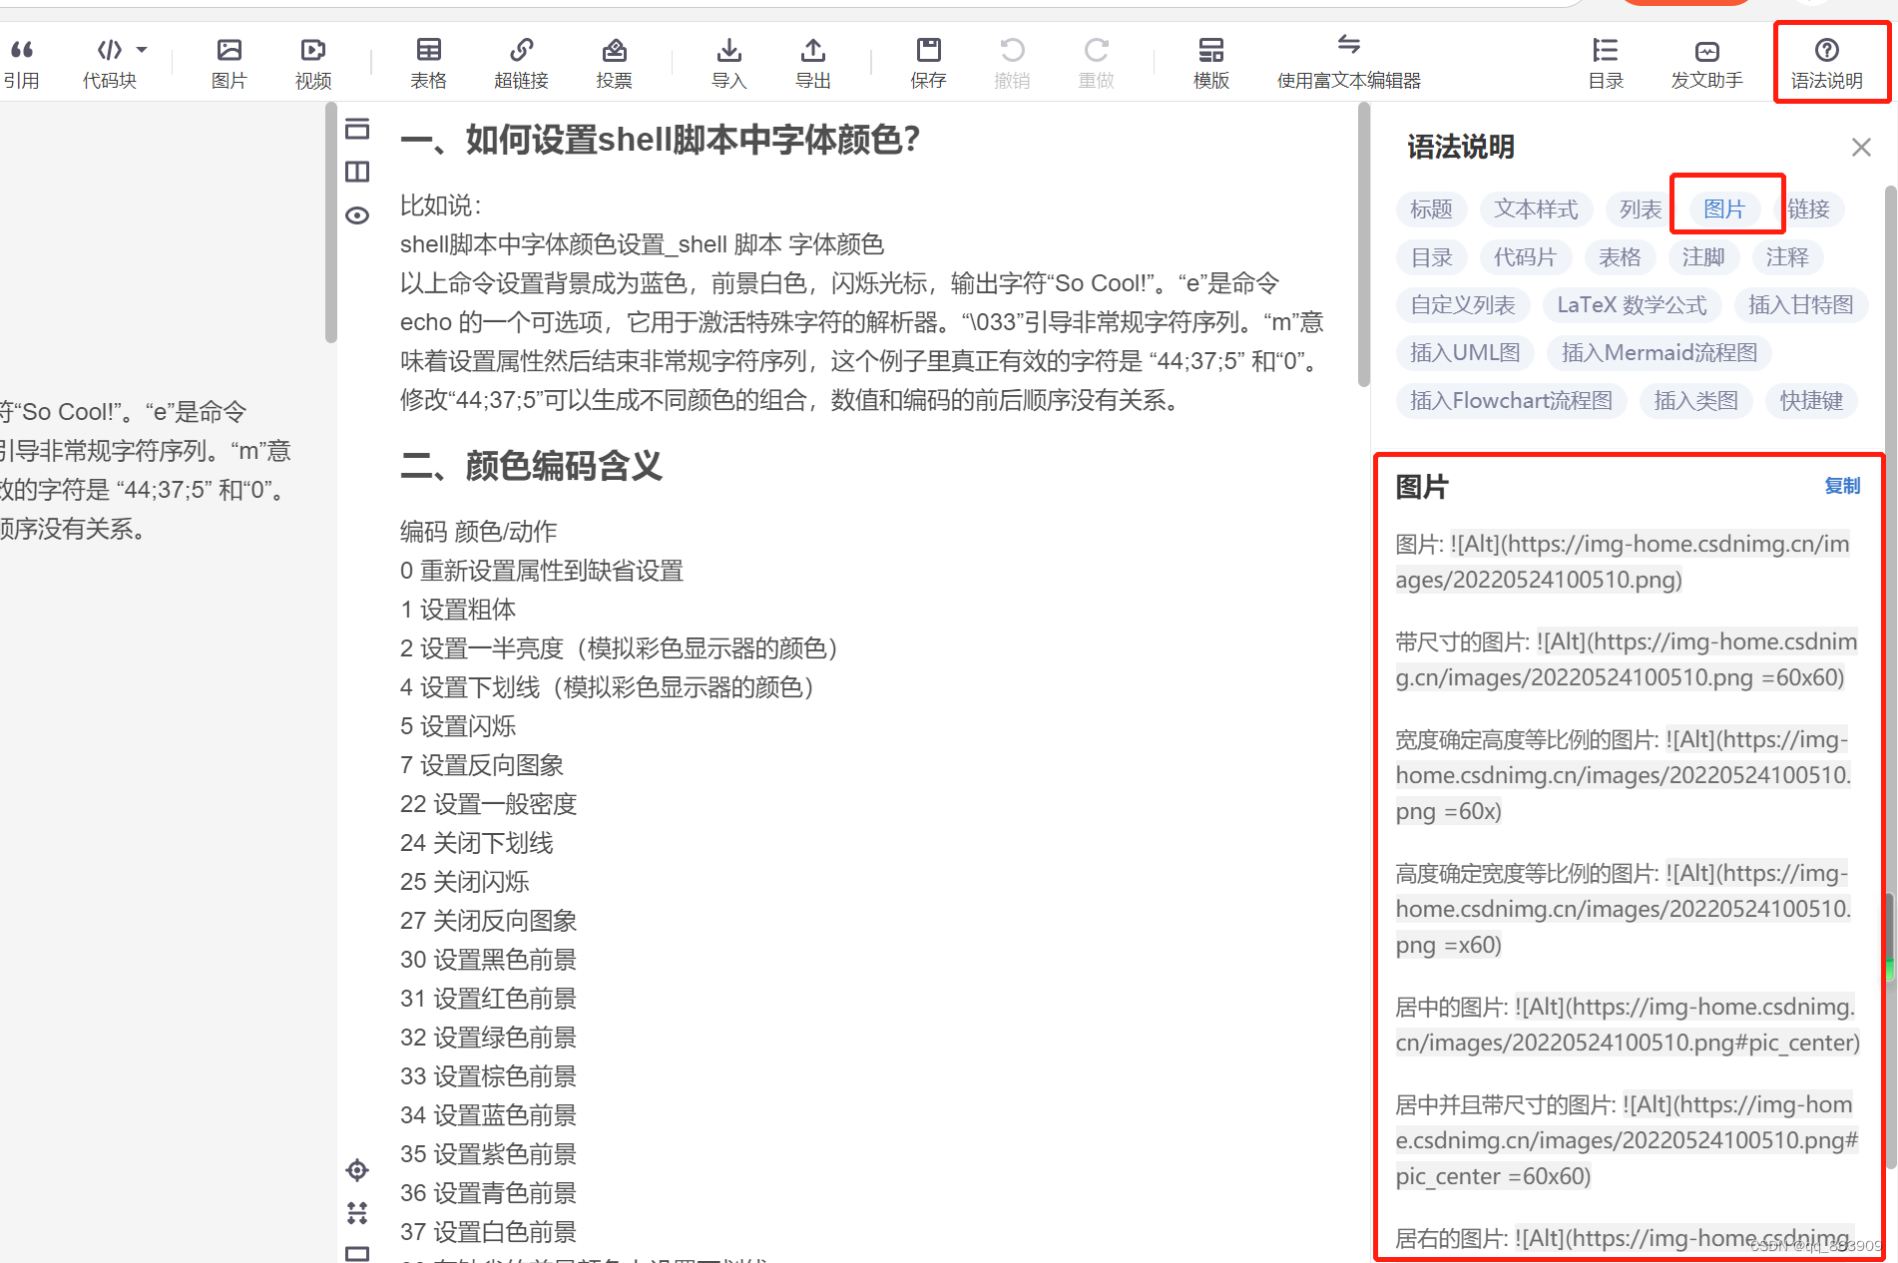This screenshot has width=1898, height=1263.
Task: Select the 插入UML图 tag
Action: pos(1465,353)
